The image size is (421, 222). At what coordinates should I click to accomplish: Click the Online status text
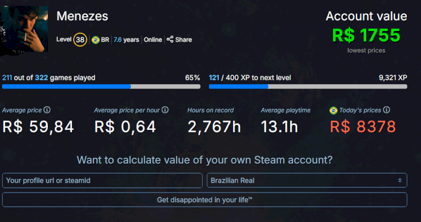(153, 39)
